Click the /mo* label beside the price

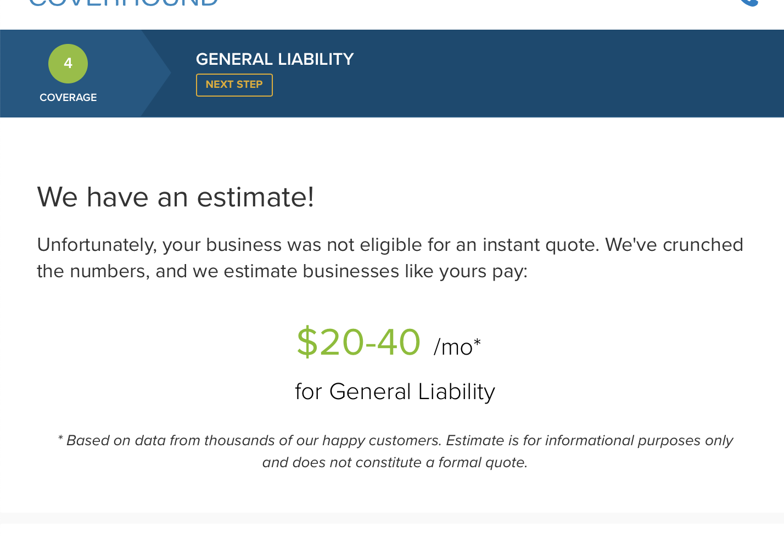click(457, 347)
